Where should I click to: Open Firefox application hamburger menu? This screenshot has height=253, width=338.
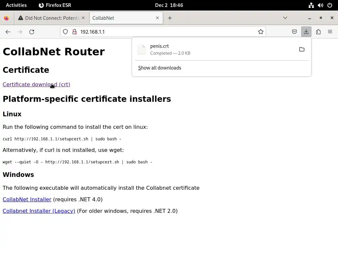tap(330, 32)
